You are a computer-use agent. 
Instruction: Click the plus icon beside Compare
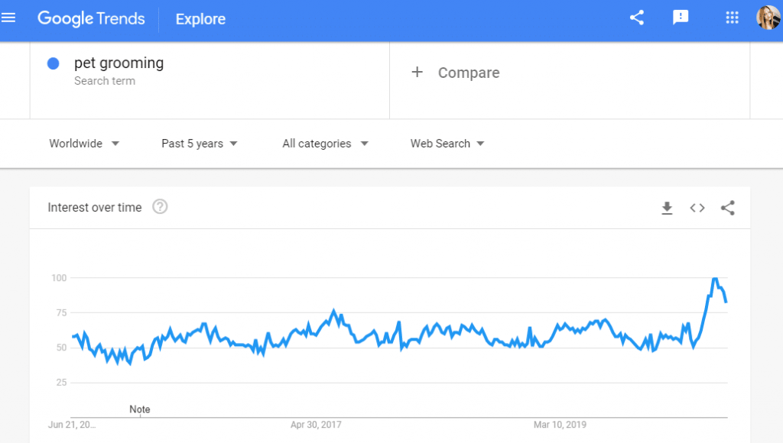pos(417,73)
